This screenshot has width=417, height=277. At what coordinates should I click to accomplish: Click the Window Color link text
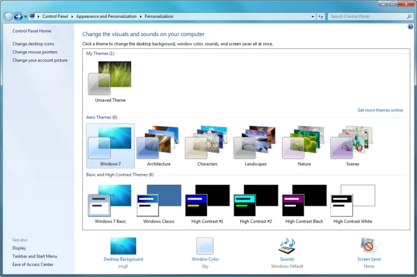[205, 259]
